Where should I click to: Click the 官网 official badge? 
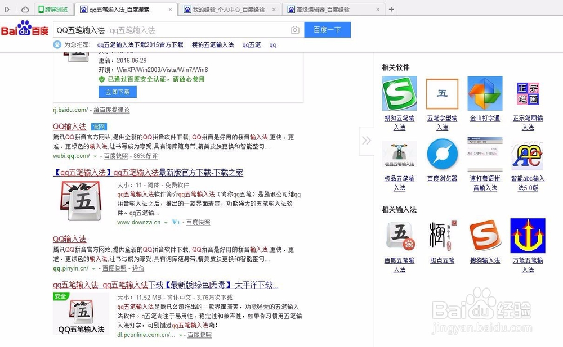click(x=99, y=127)
